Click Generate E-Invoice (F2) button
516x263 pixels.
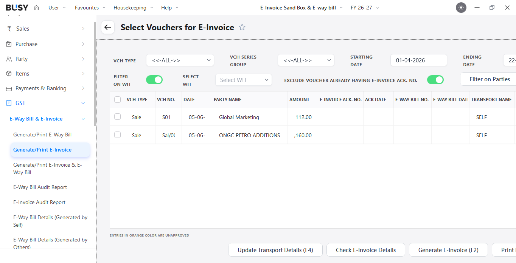(x=448, y=250)
